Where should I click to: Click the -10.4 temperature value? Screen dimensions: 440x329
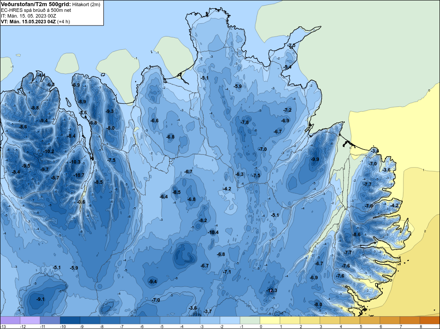point(213,232)
